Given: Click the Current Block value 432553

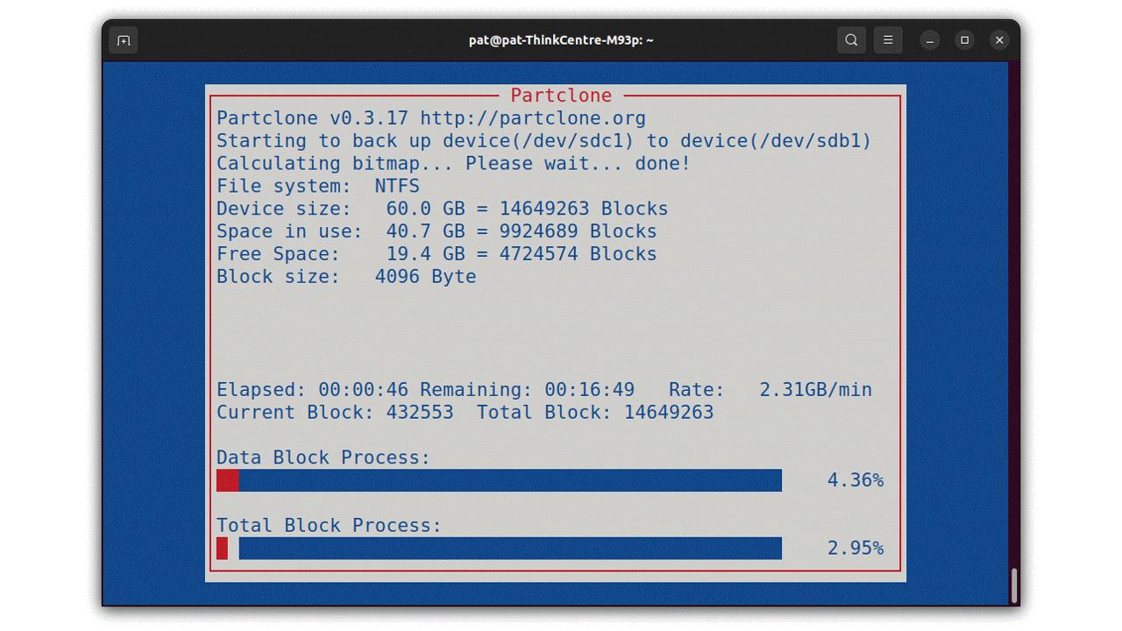Looking at the screenshot, I should click(420, 413).
